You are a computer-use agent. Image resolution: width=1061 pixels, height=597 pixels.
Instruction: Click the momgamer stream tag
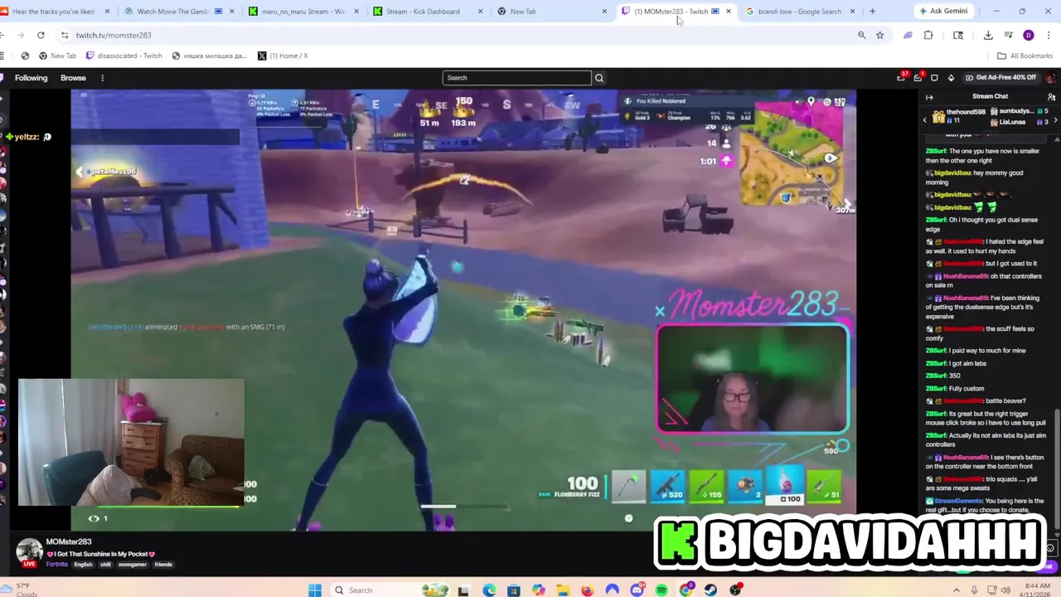(132, 565)
